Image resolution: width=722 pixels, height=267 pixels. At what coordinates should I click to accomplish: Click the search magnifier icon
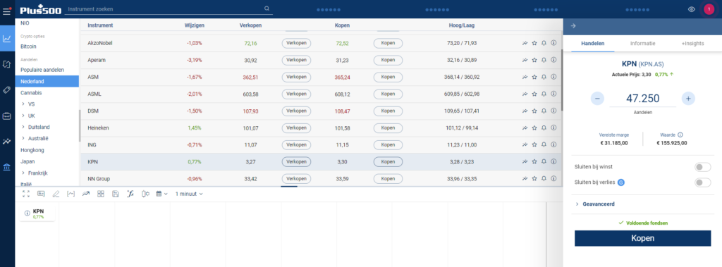coord(267,8)
